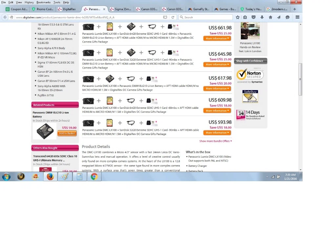
Task: Open the Windows Start menu
Action: (6, 177)
